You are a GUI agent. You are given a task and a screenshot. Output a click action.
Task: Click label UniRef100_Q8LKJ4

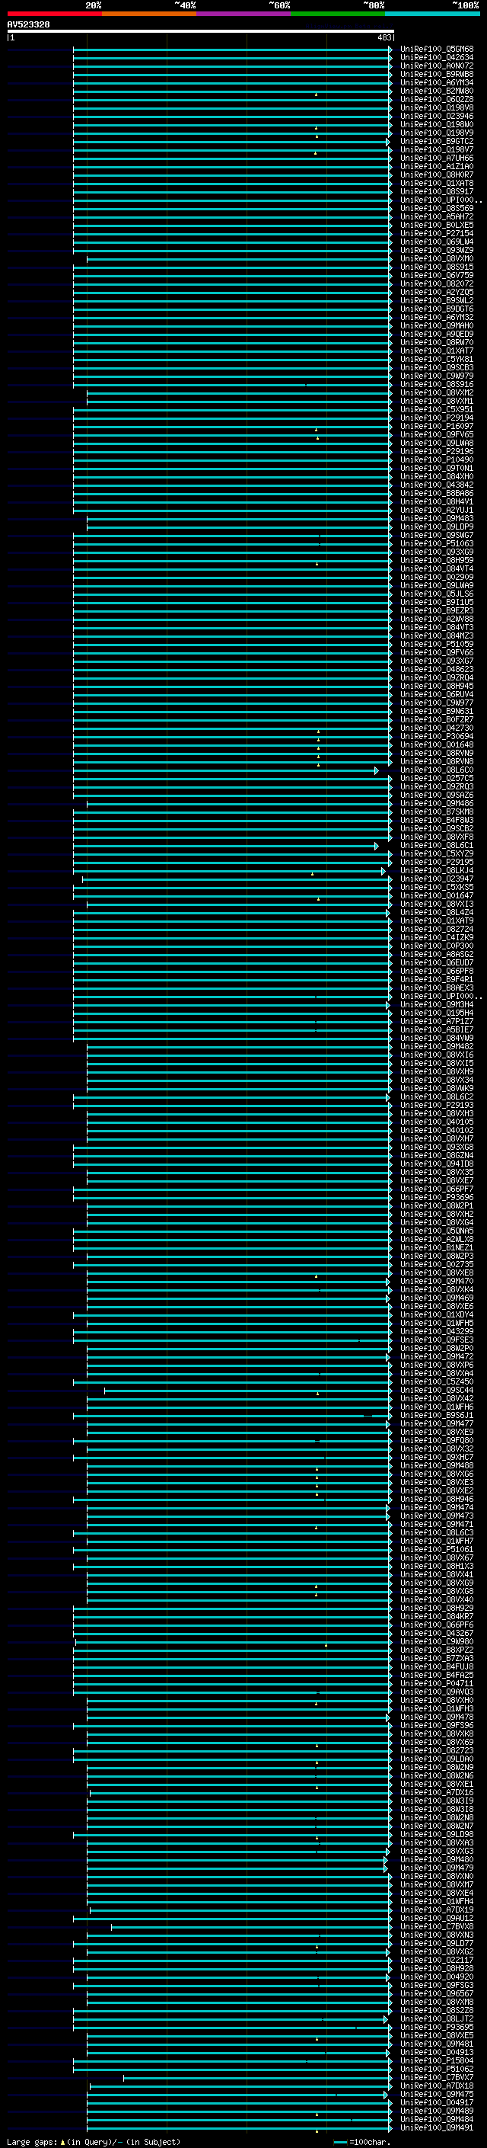[x=437, y=870]
